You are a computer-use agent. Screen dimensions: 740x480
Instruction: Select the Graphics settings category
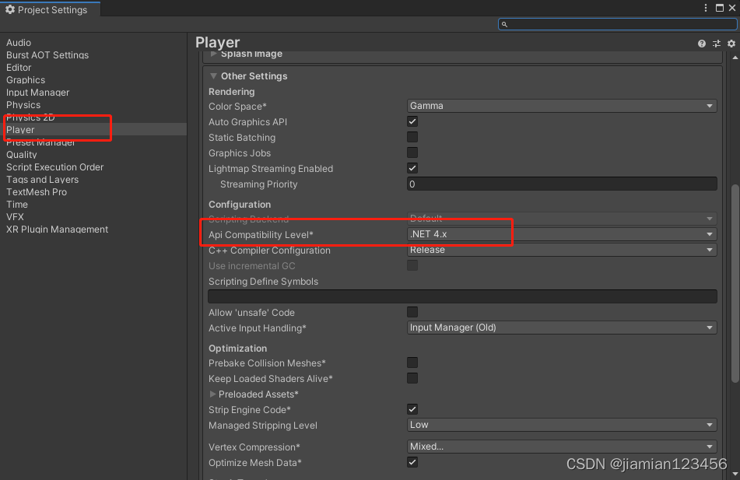coord(26,80)
